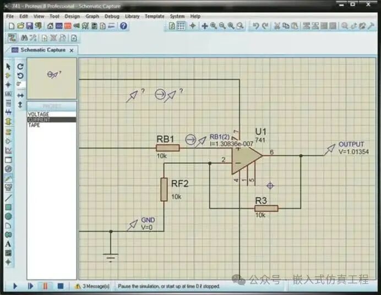Open the Help overview
This screenshot has height=295, width=381.
coord(123,26)
